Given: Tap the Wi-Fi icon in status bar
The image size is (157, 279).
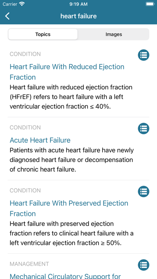Looking at the screenshot, I should point(22,4).
